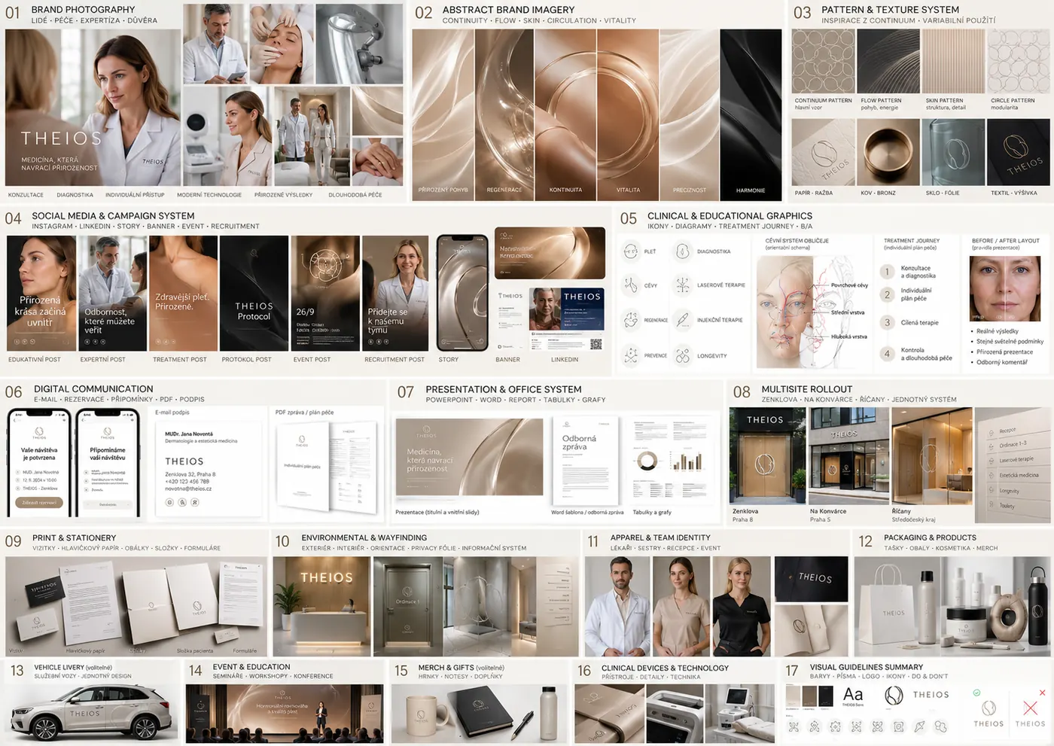This screenshot has height=746, width=1054.
Task: Select the 26/9 event post
Action: tap(325, 293)
